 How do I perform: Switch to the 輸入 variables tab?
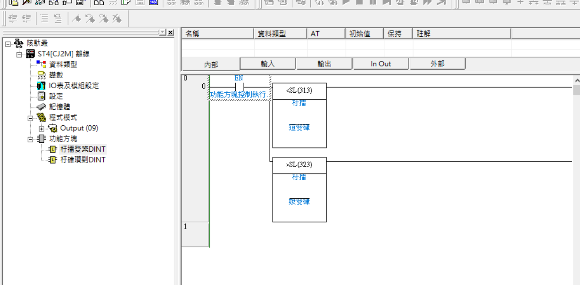click(268, 64)
